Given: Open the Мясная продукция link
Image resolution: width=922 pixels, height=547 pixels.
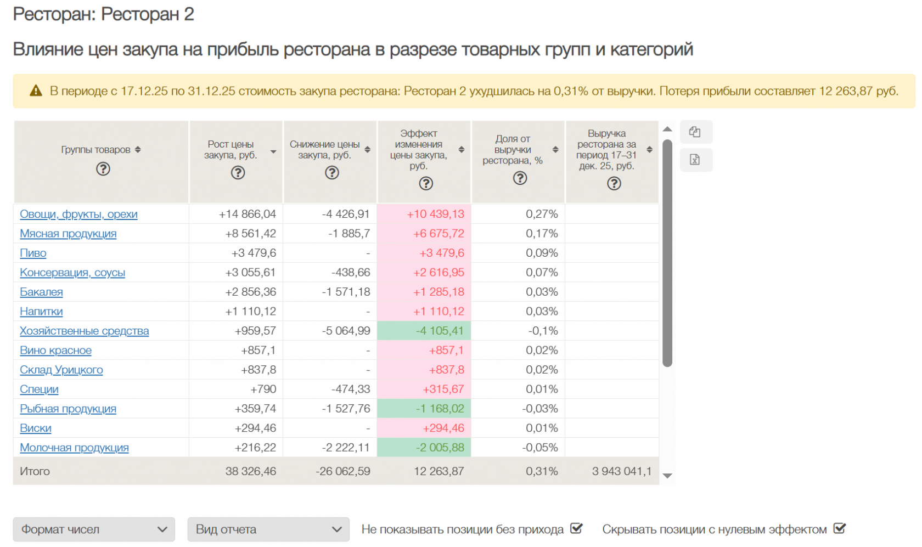Looking at the screenshot, I should pyautogui.click(x=68, y=234).
